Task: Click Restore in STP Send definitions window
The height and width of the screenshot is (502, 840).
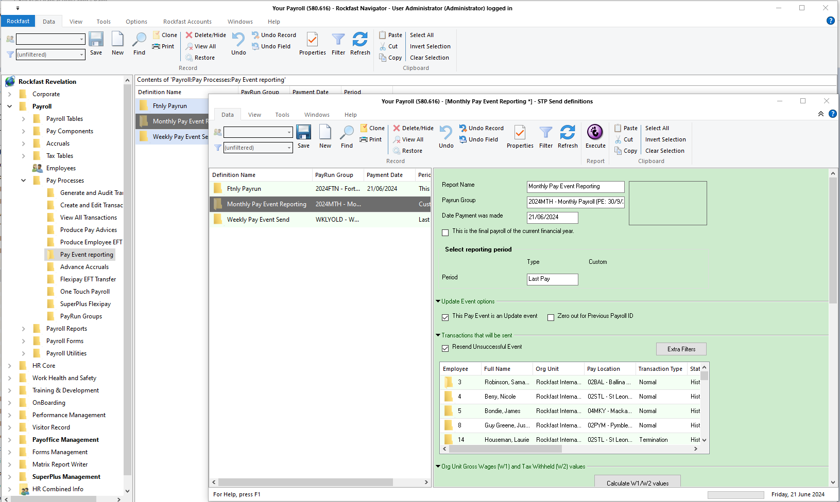Action: pos(407,151)
